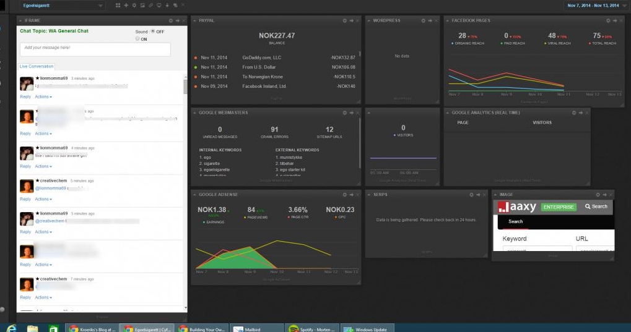Open the dashboards grid icon in top toolbar
Viewport: 631px width, 332px height.
tap(118, 5)
